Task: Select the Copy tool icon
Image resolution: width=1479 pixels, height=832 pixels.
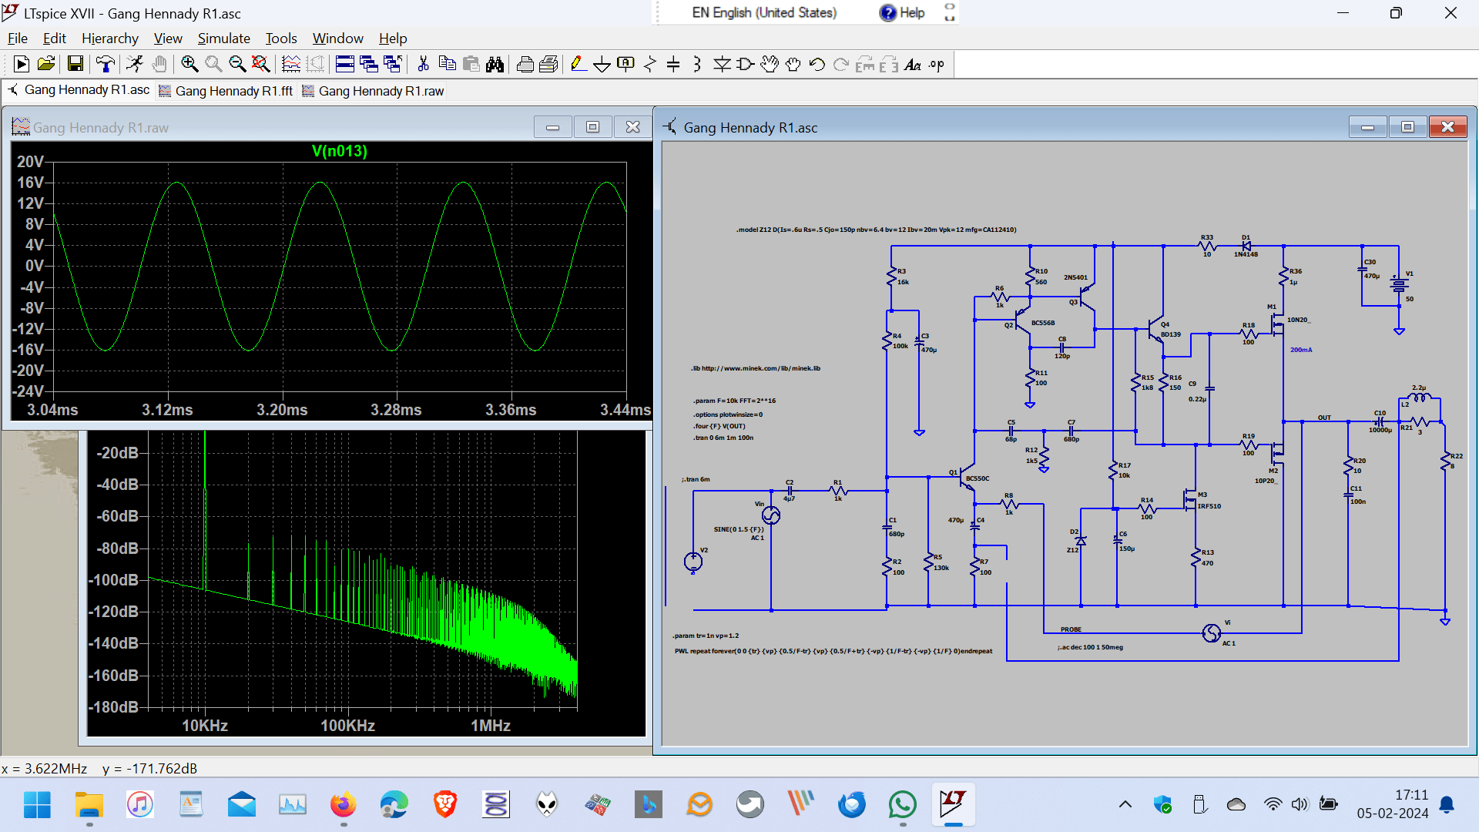Action: tap(447, 65)
